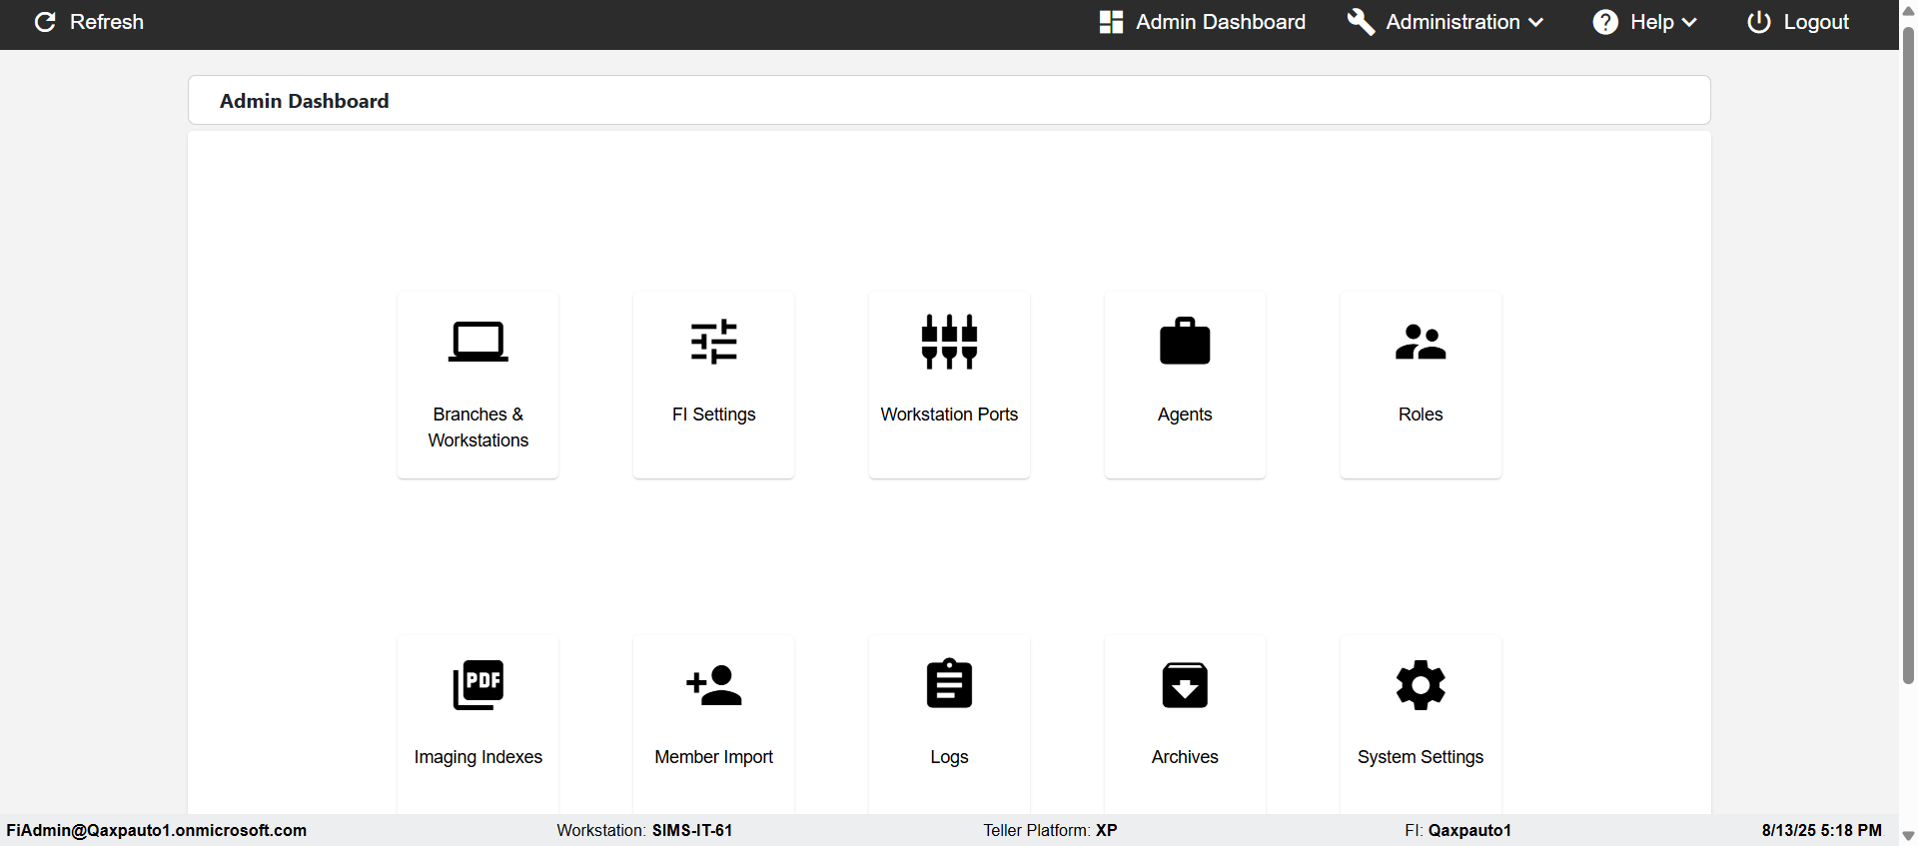Expand the Administration dropdown chevron

pos(1535,23)
